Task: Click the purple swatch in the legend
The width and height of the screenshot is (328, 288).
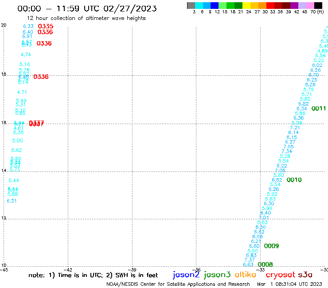Action: pyautogui.click(x=294, y=5)
